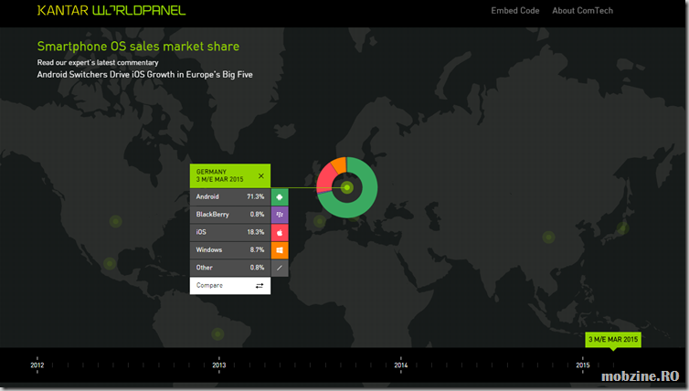Click the orange Windows donut segment
The width and height of the screenshot is (689, 391).
pyautogui.click(x=340, y=165)
